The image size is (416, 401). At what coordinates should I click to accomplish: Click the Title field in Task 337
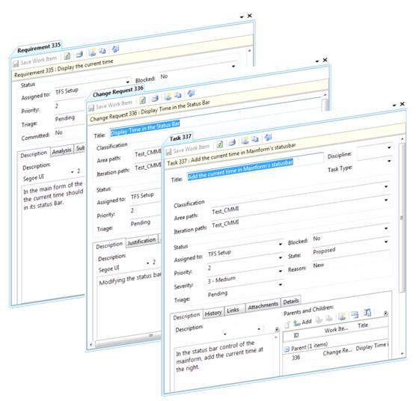tap(255, 168)
